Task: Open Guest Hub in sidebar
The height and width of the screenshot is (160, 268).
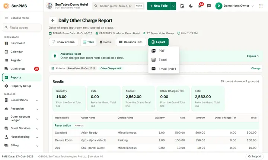Action: click(22, 69)
